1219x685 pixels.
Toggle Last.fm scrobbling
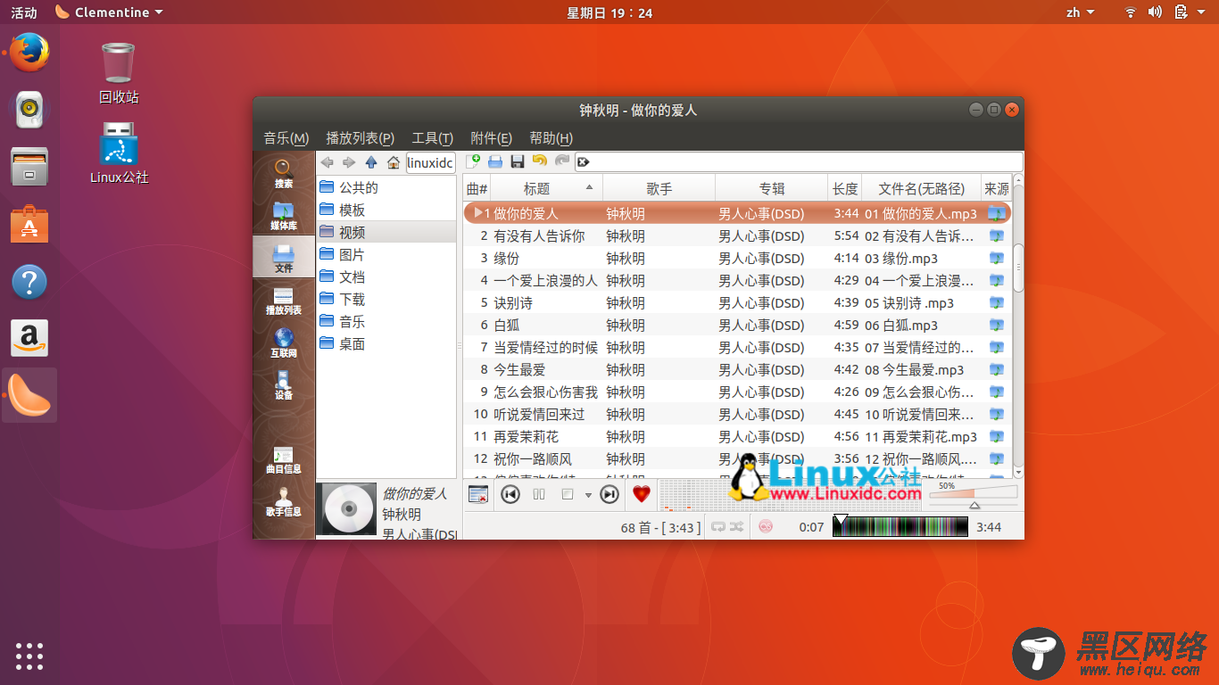[x=766, y=527]
